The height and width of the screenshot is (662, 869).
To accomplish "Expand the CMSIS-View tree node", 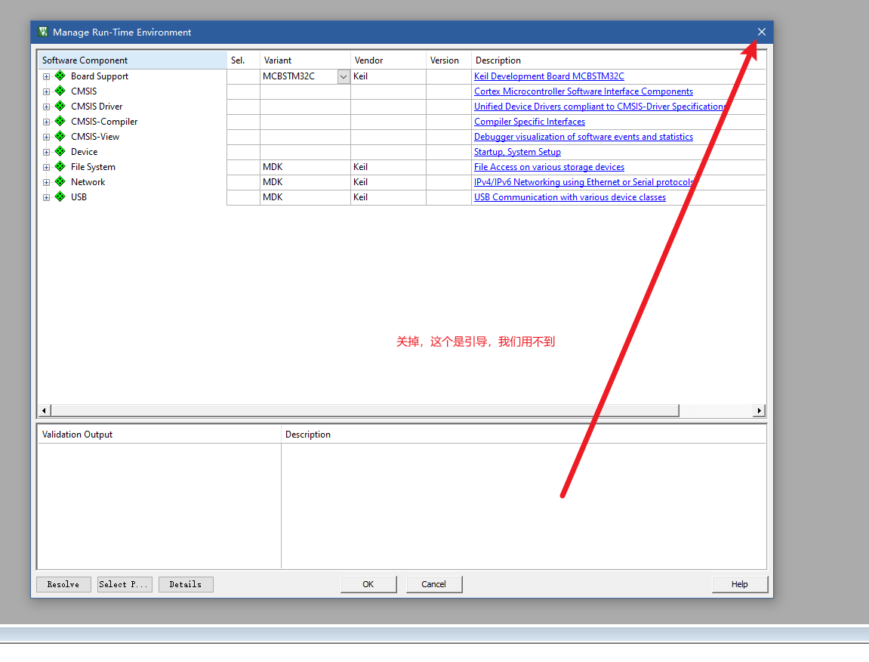I will point(47,137).
